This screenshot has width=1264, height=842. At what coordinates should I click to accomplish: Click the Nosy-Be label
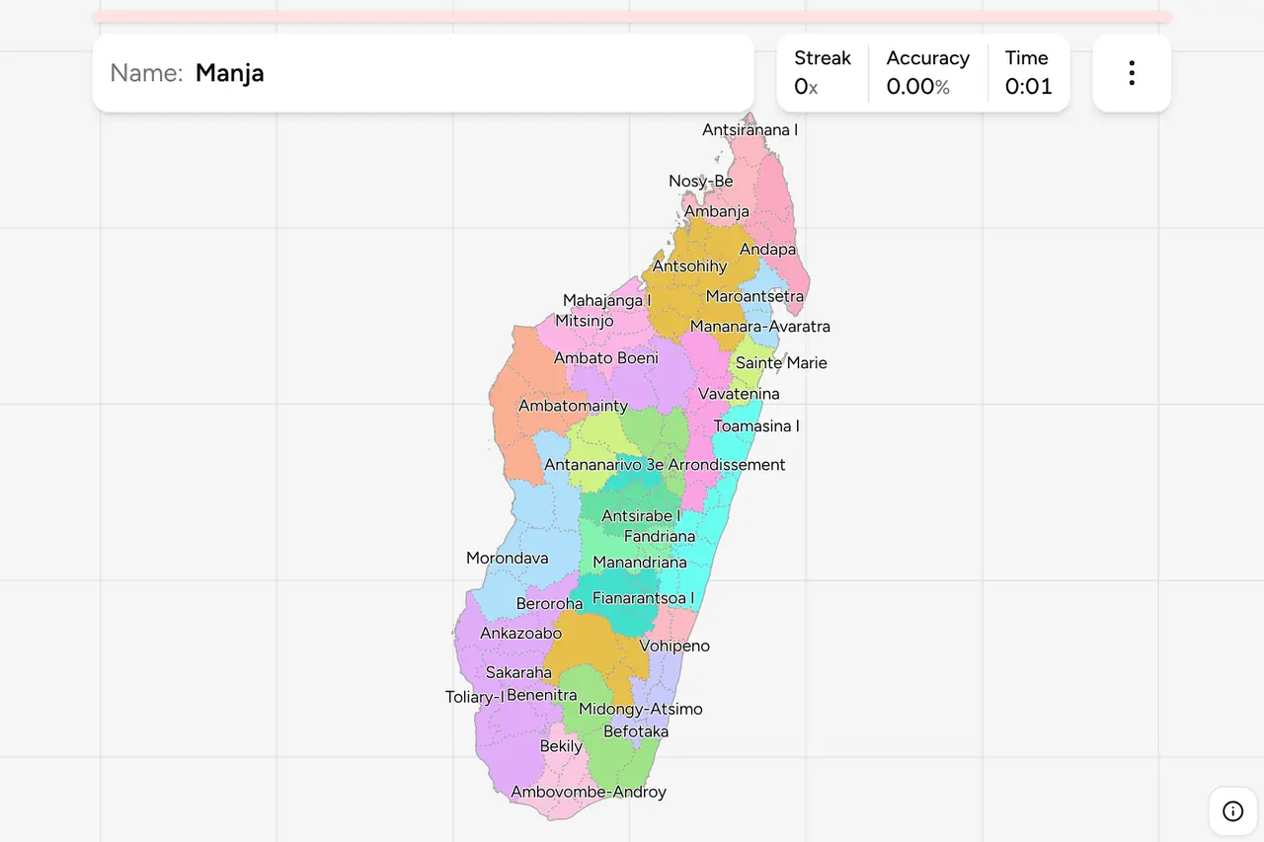(701, 181)
